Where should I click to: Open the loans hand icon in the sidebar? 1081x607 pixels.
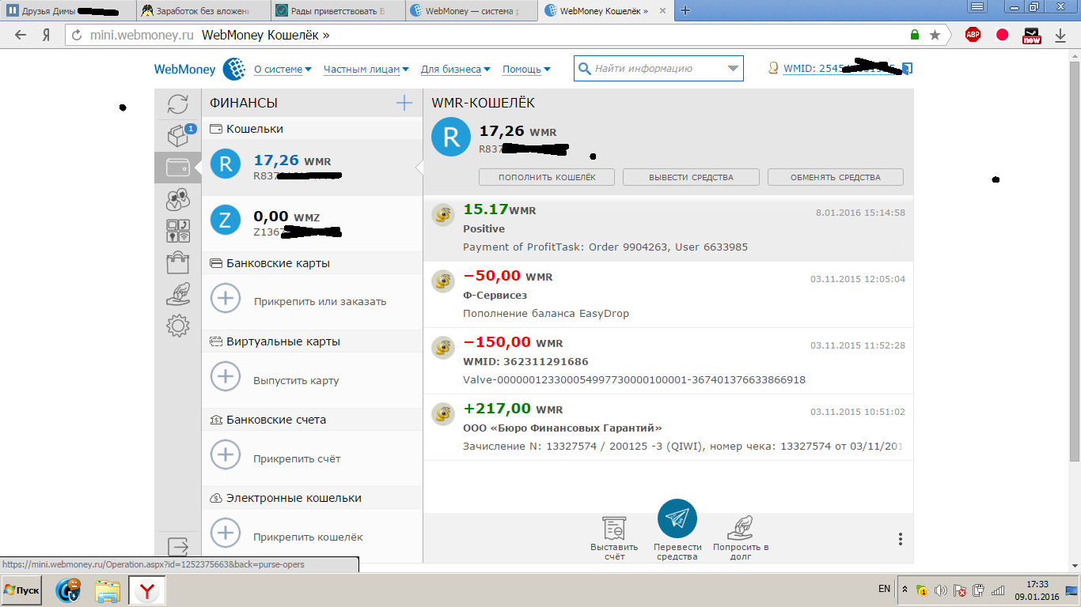click(x=178, y=293)
